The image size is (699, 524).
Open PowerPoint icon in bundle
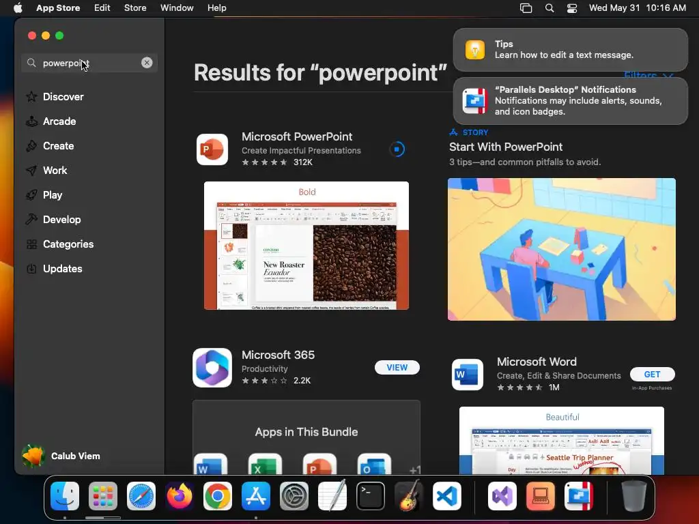[x=319, y=464]
